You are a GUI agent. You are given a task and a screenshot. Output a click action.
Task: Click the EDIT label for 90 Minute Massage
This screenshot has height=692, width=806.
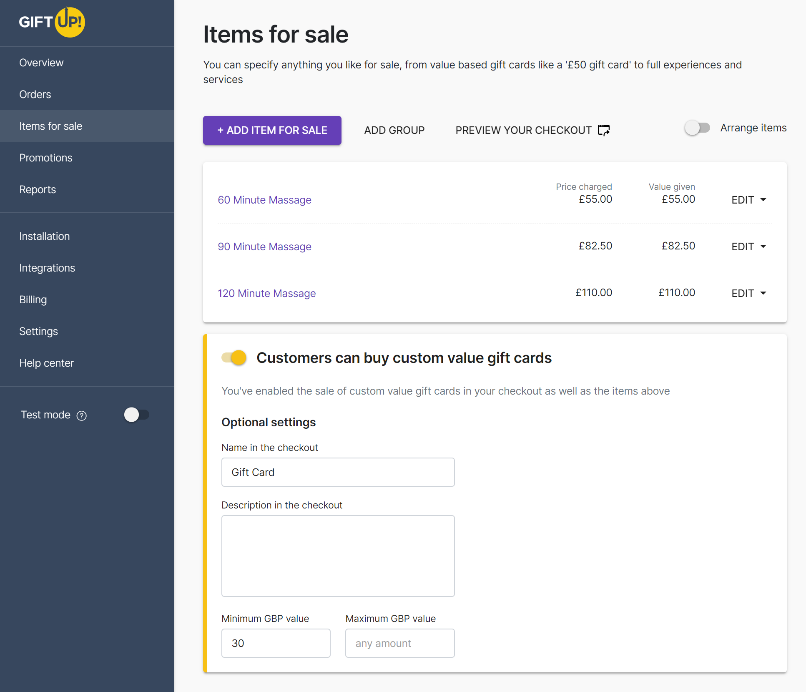tap(743, 247)
